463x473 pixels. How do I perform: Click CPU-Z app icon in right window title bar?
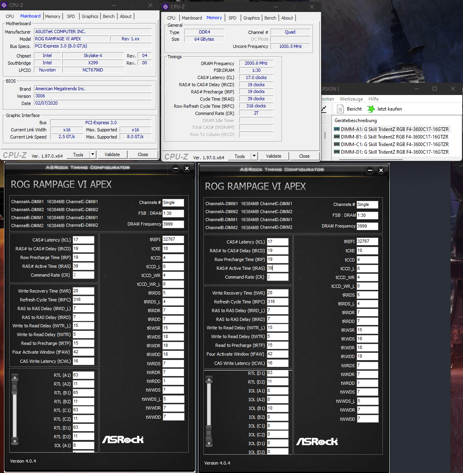[166, 7]
